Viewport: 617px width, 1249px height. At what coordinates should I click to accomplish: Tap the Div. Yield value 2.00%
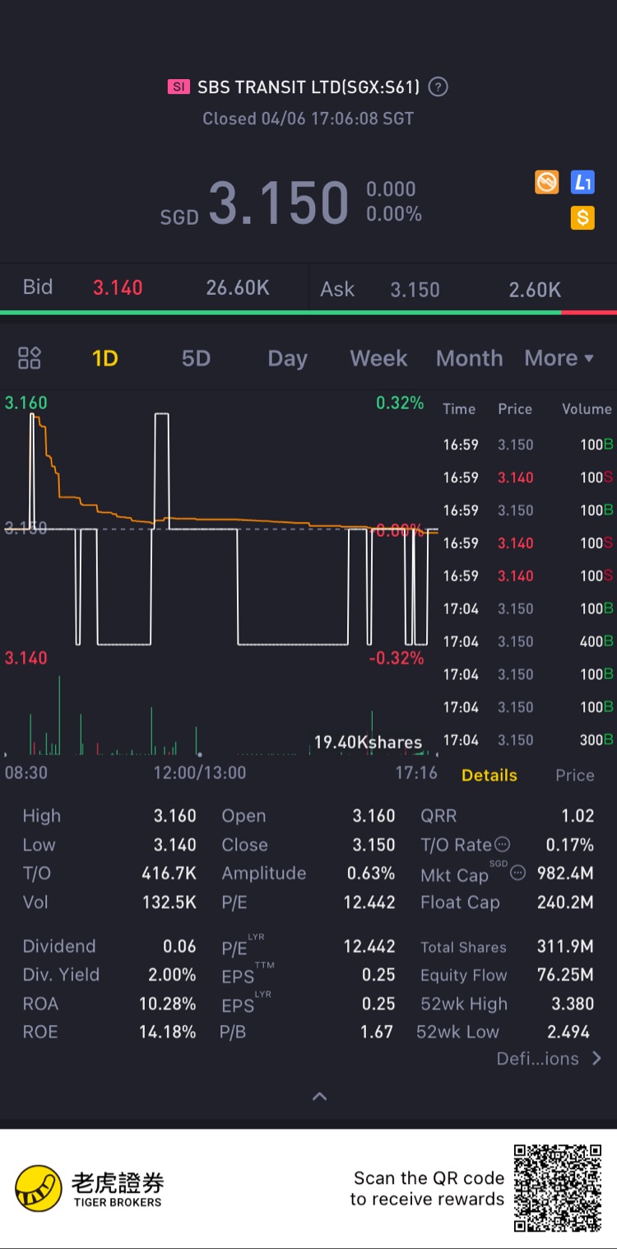point(172,975)
